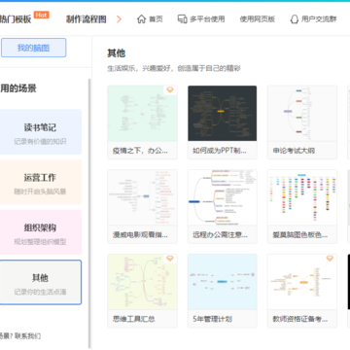The width and height of the screenshot is (350, 350).
Task: Open the 制作流程图 tab
Action: (87, 19)
